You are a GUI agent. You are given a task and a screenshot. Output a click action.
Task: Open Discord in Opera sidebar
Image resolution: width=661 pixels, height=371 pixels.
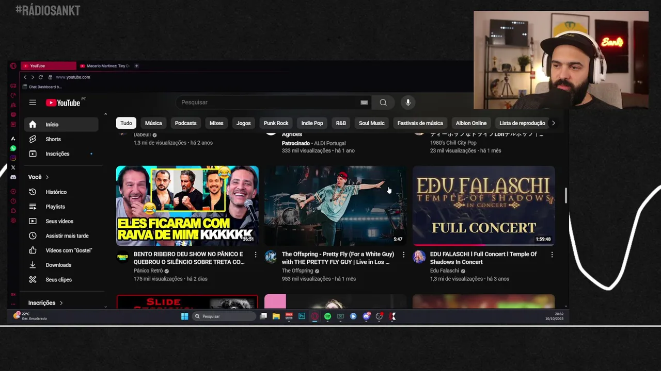pyautogui.click(x=13, y=177)
